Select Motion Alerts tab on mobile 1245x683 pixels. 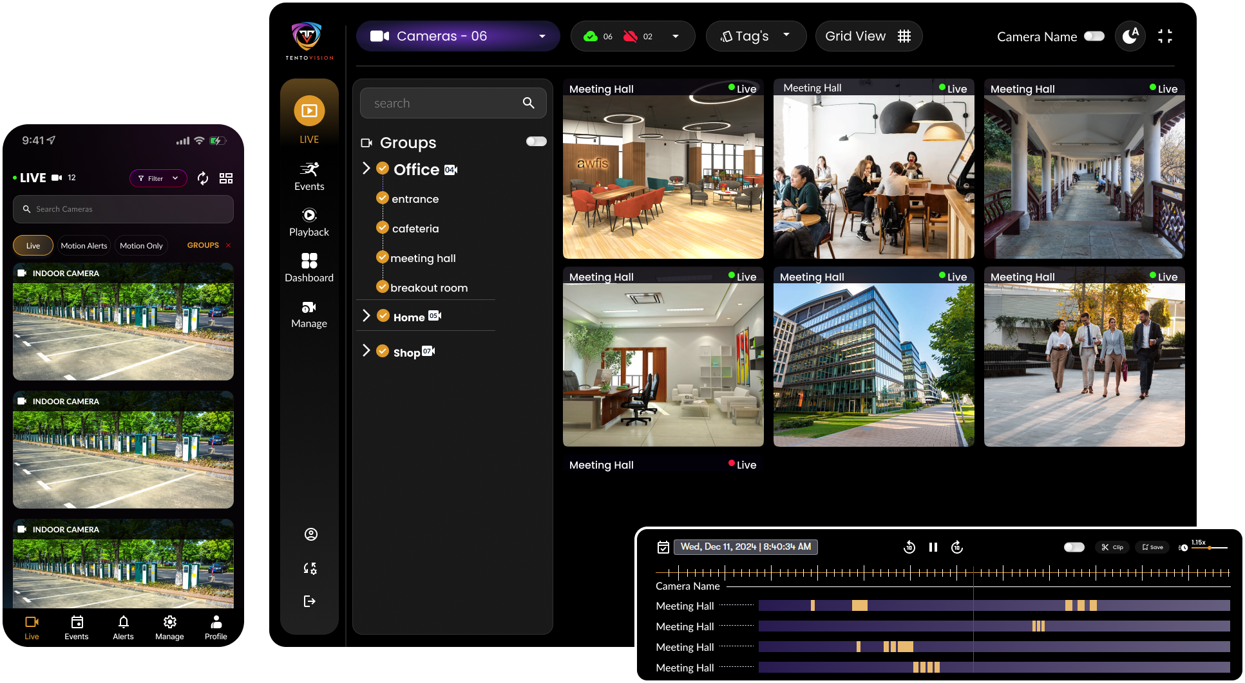(x=84, y=246)
